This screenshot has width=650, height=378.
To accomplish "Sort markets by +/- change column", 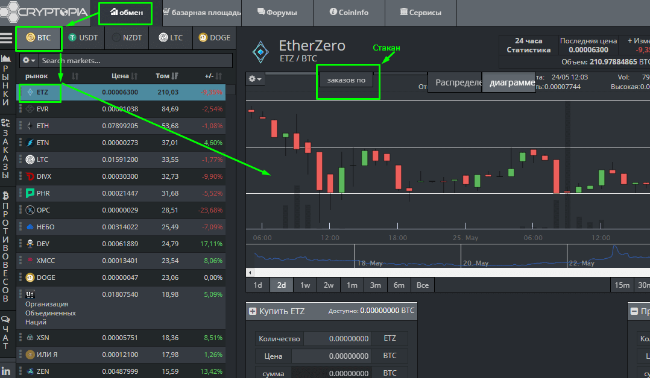I will click(213, 76).
